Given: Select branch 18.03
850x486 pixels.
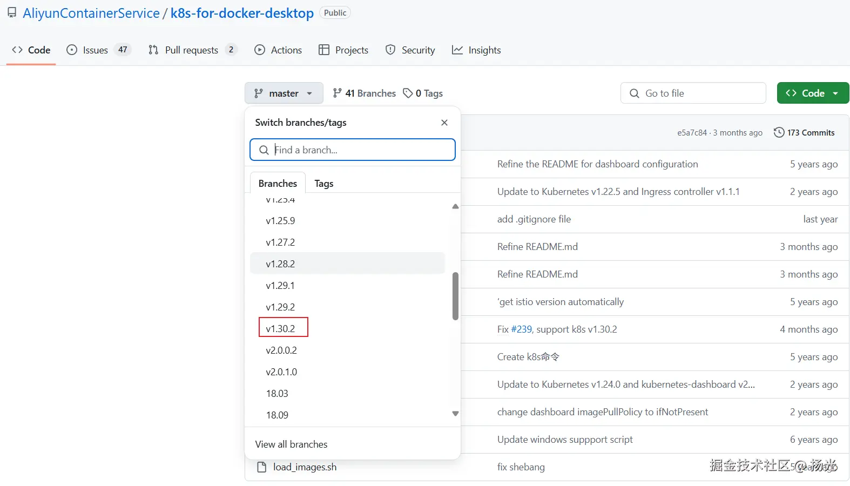Looking at the screenshot, I should pyautogui.click(x=348, y=394).
